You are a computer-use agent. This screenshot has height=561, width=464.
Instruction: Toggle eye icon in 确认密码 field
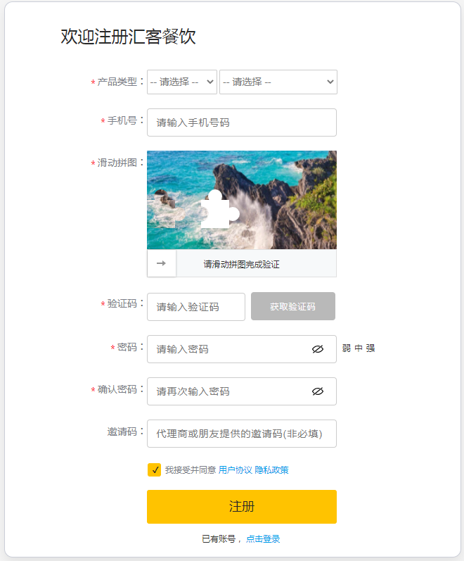[x=318, y=391]
